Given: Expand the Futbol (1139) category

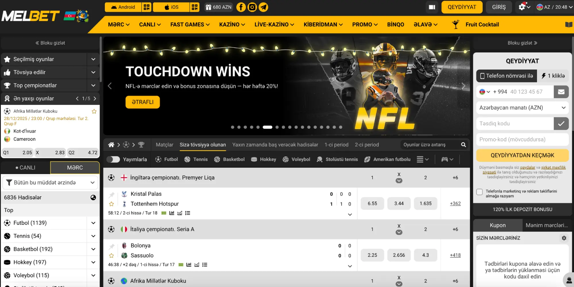Looking at the screenshot, I should [x=93, y=223].
